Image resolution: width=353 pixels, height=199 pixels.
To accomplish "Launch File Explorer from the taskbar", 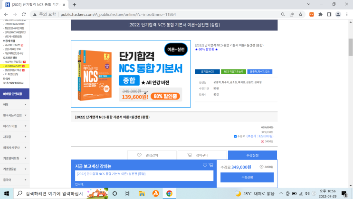I will click(x=142, y=194).
